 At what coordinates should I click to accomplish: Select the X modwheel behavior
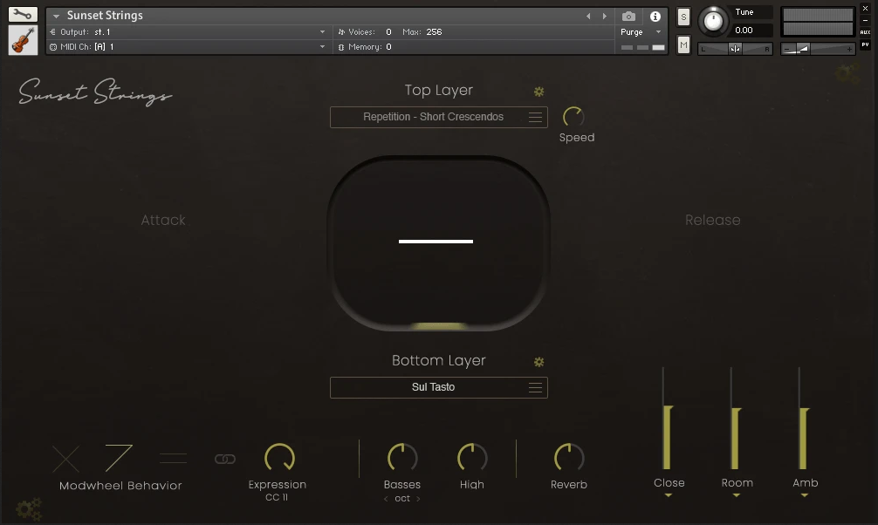66,459
